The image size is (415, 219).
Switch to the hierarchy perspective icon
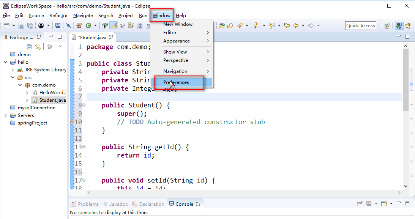pyautogui.click(x=408, y=26)
